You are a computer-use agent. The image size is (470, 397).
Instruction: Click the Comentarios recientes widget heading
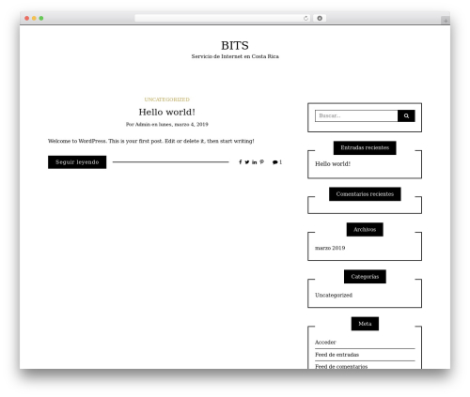[x=365, y=194]
